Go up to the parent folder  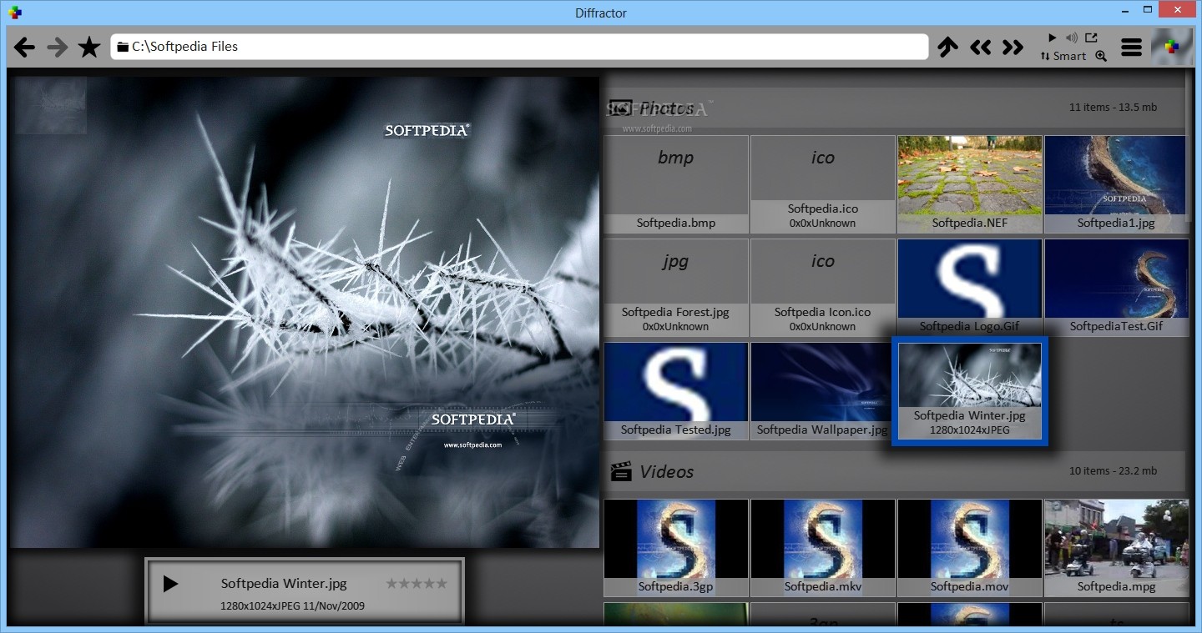pyautogui.click(x=947, y=47)
